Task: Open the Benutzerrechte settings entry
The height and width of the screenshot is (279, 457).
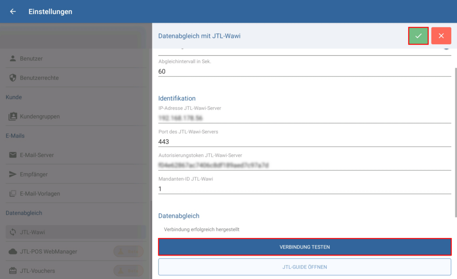Action: click(x=39, y=78)
